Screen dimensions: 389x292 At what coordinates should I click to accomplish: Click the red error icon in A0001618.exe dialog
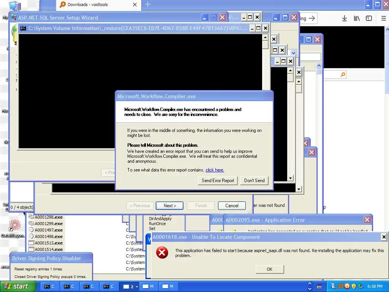coord(162,253)
